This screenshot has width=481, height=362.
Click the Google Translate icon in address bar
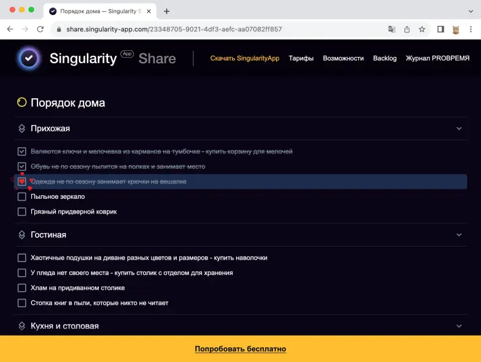[x=391, y=29]
